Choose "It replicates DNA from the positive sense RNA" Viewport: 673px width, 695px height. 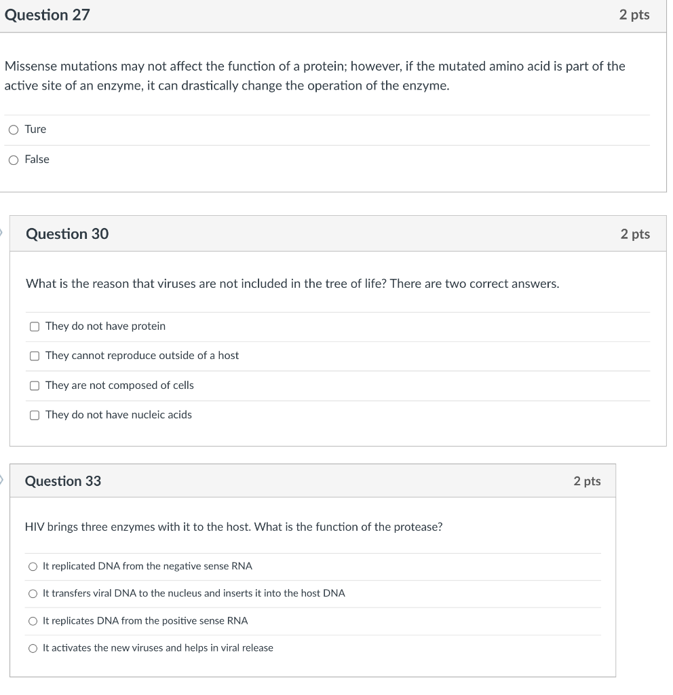(33, 622)
